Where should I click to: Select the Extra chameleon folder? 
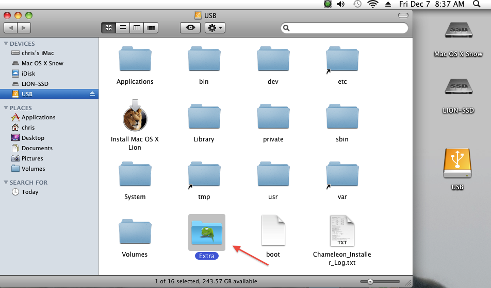coord(207,232)
